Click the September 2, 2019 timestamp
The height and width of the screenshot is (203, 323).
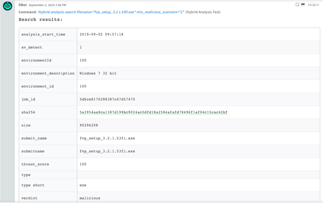click(x=47, y=5)
